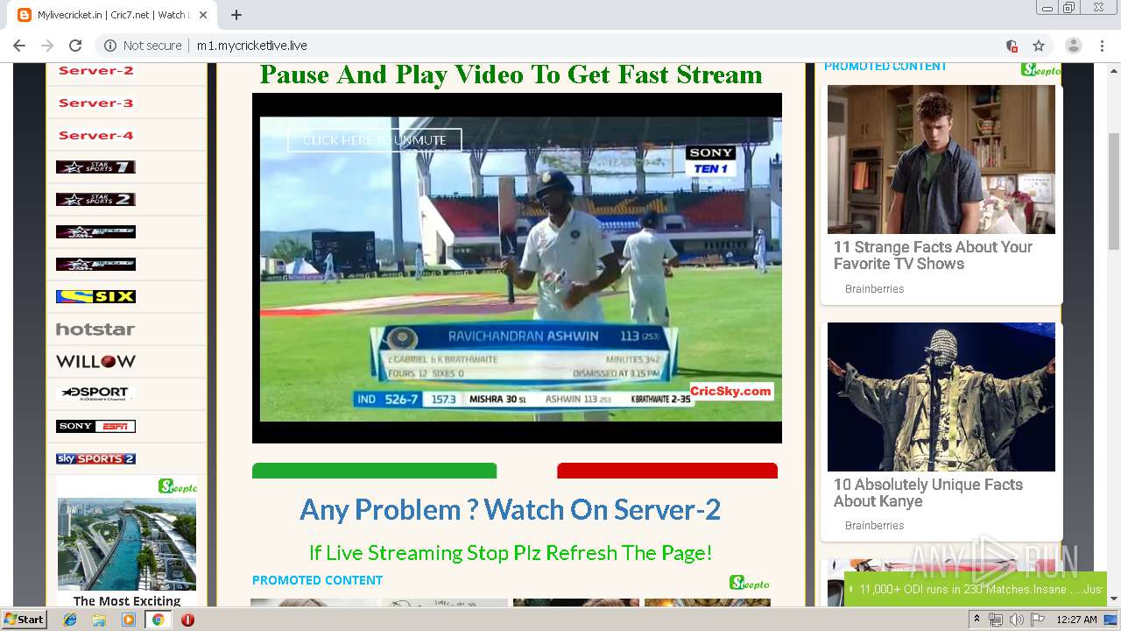Click the scrollbar down arrow
Screen dimensions: 1121x631
[x=1114, y=599]
